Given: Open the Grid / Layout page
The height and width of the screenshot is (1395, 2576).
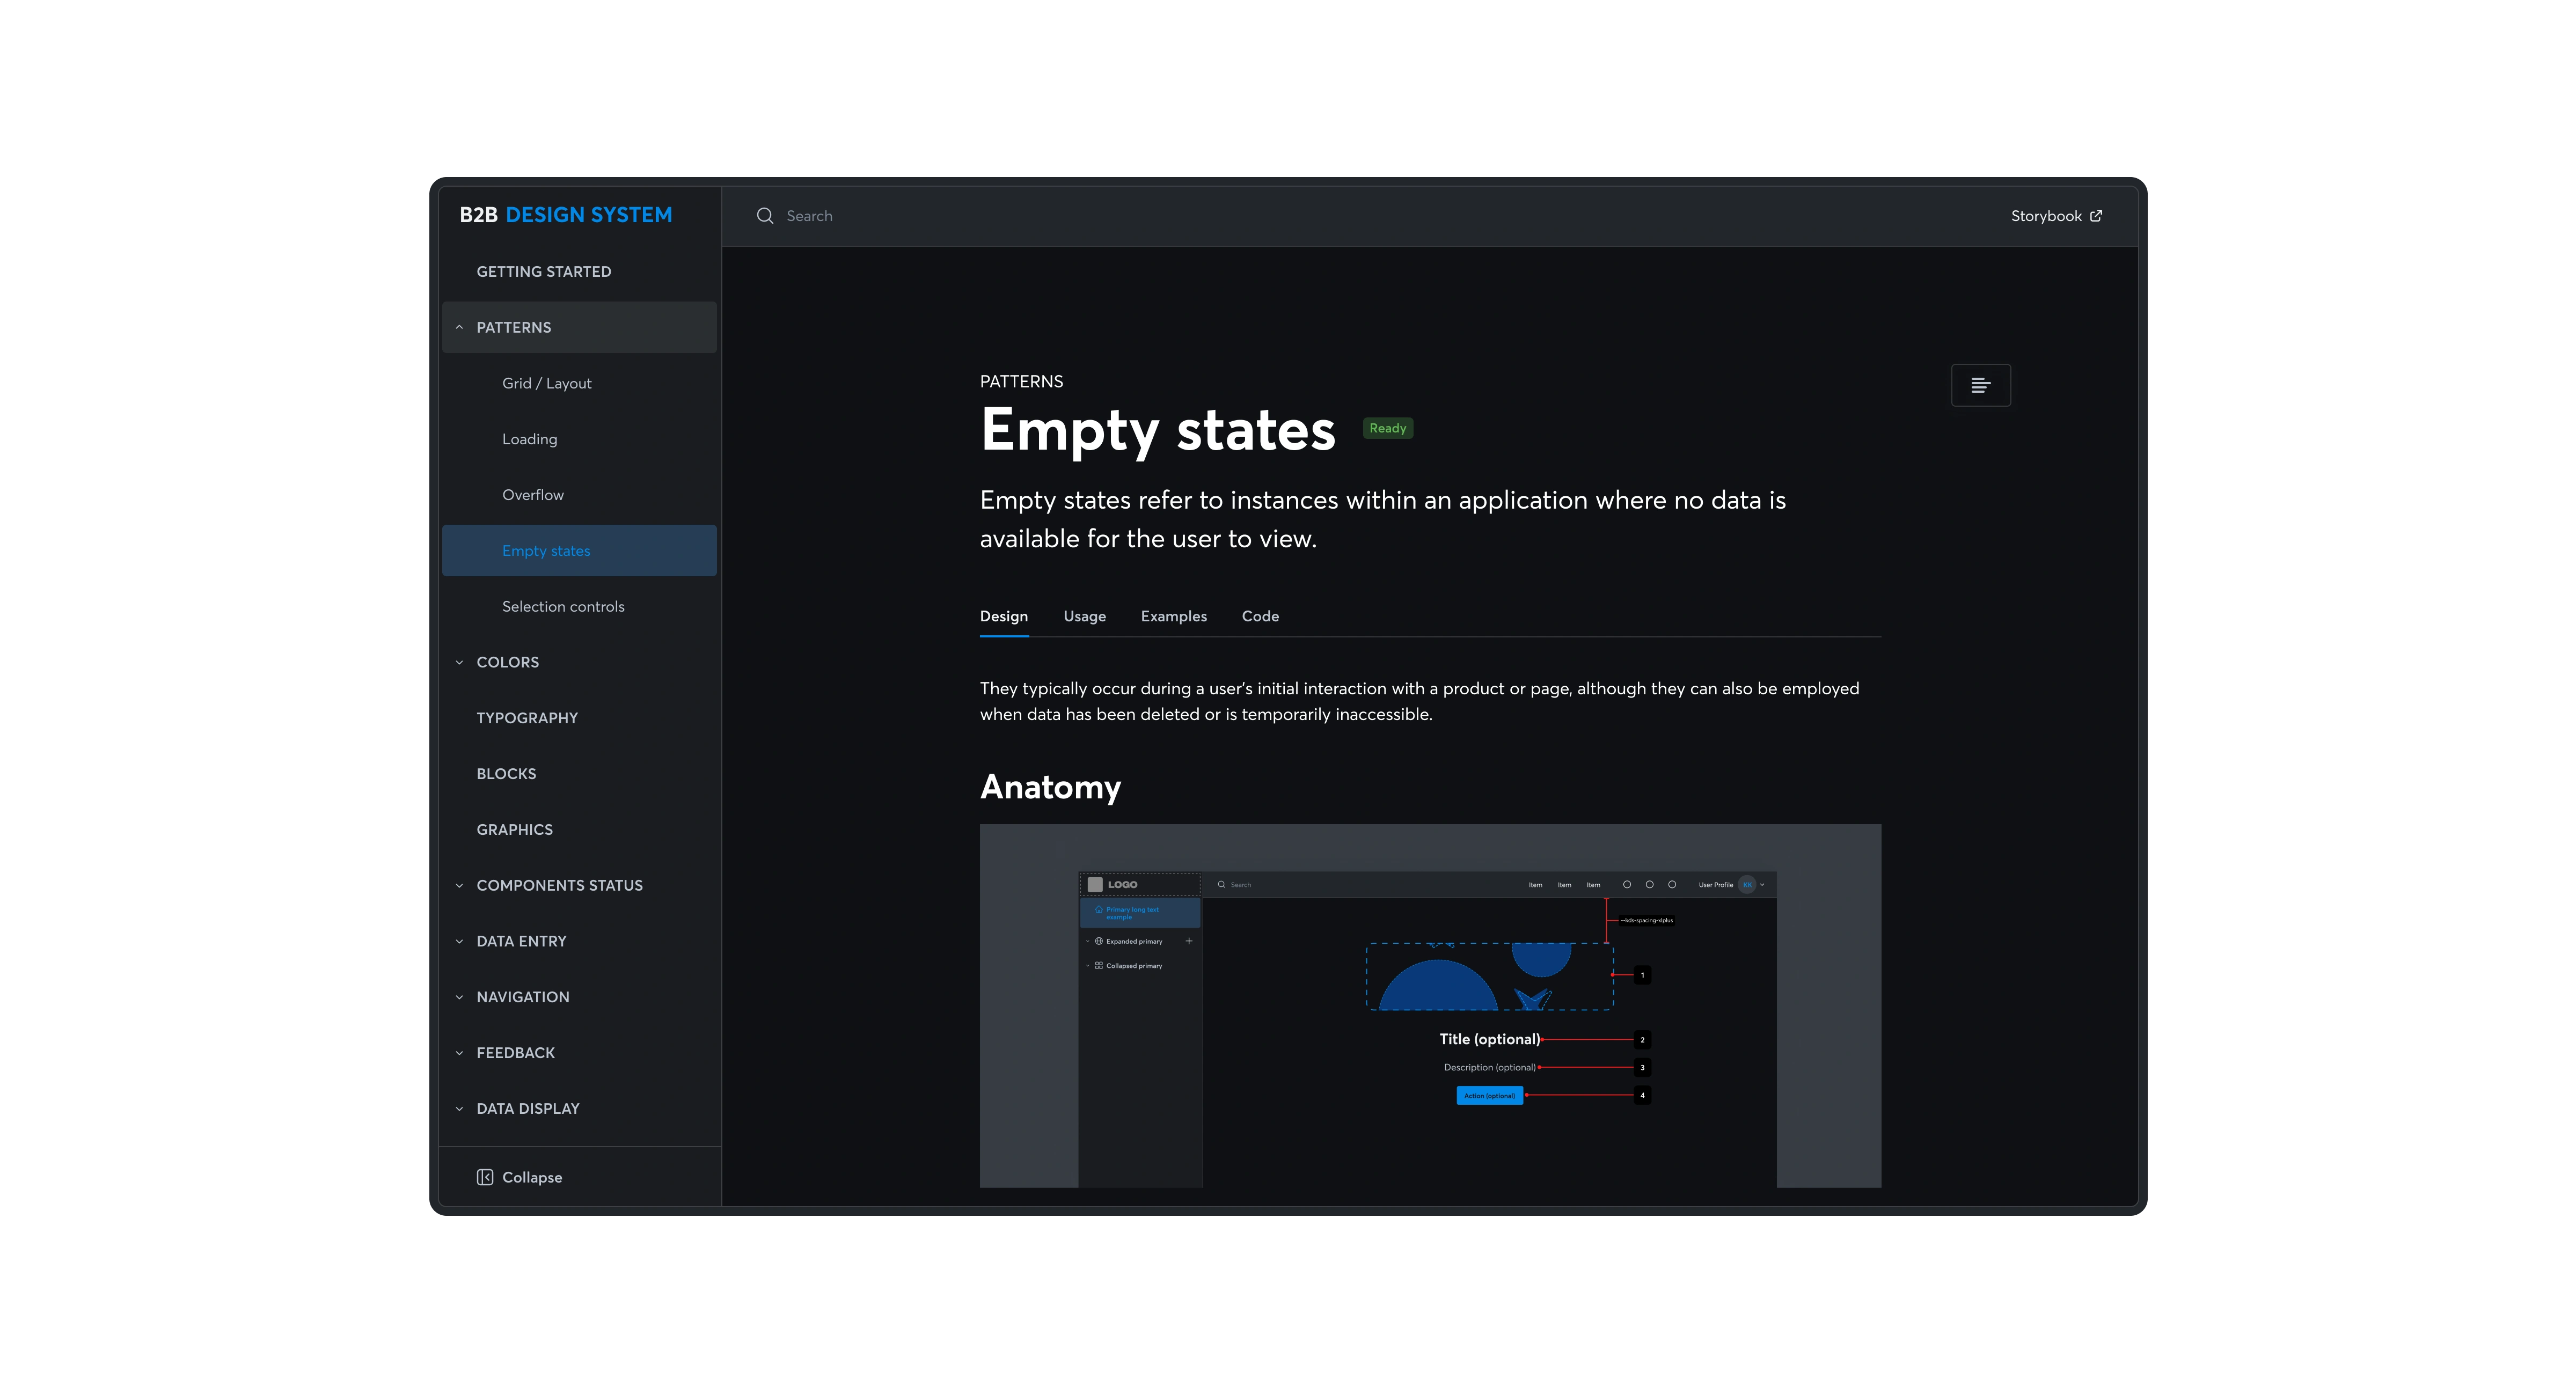Looking at the screenshot, I should [x=547, y=383].
